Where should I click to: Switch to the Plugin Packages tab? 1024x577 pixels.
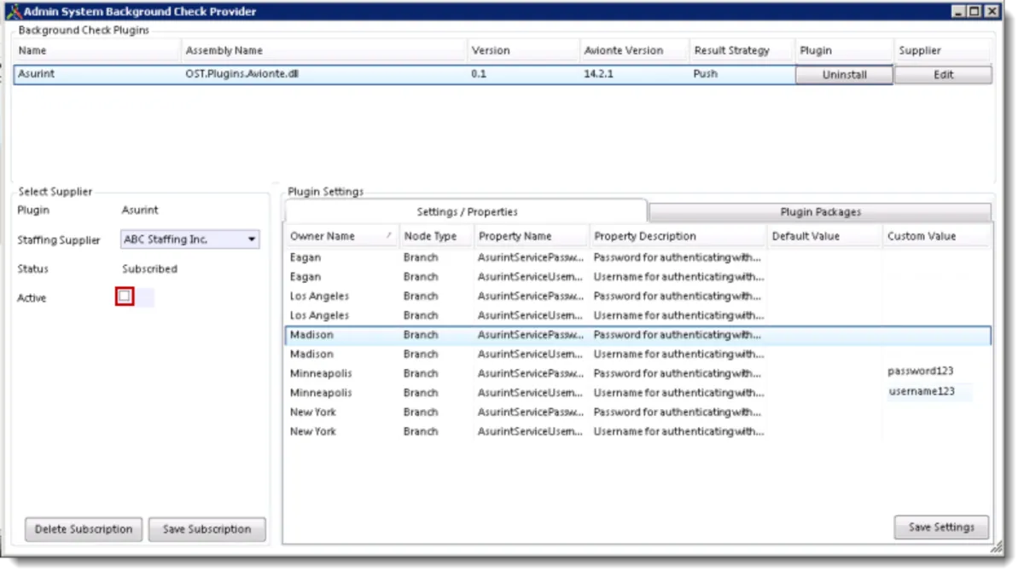(x=820, y=212)
